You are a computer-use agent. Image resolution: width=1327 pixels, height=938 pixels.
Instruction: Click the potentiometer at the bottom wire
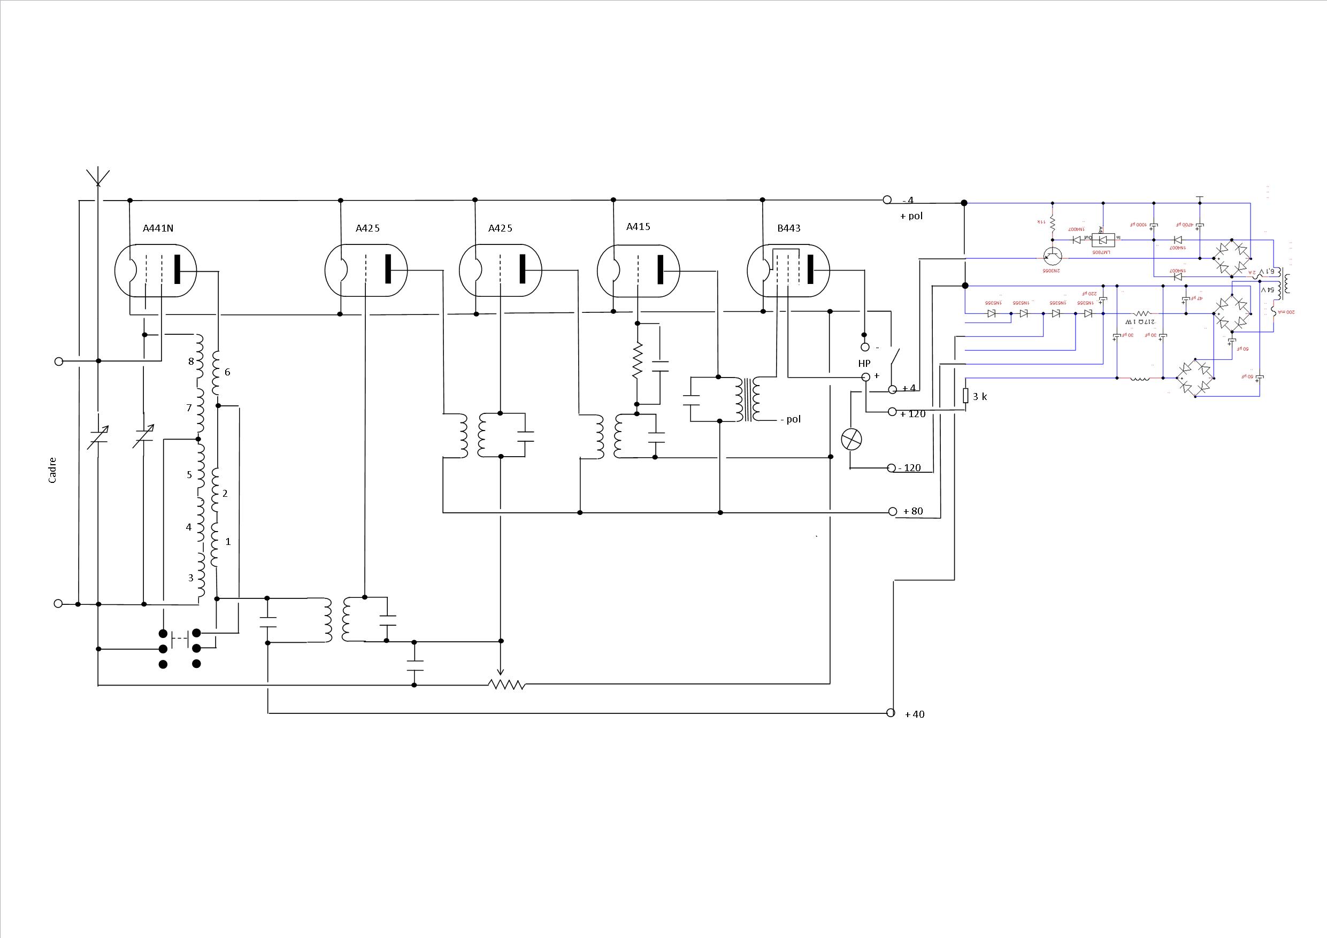tap(507, 685)
